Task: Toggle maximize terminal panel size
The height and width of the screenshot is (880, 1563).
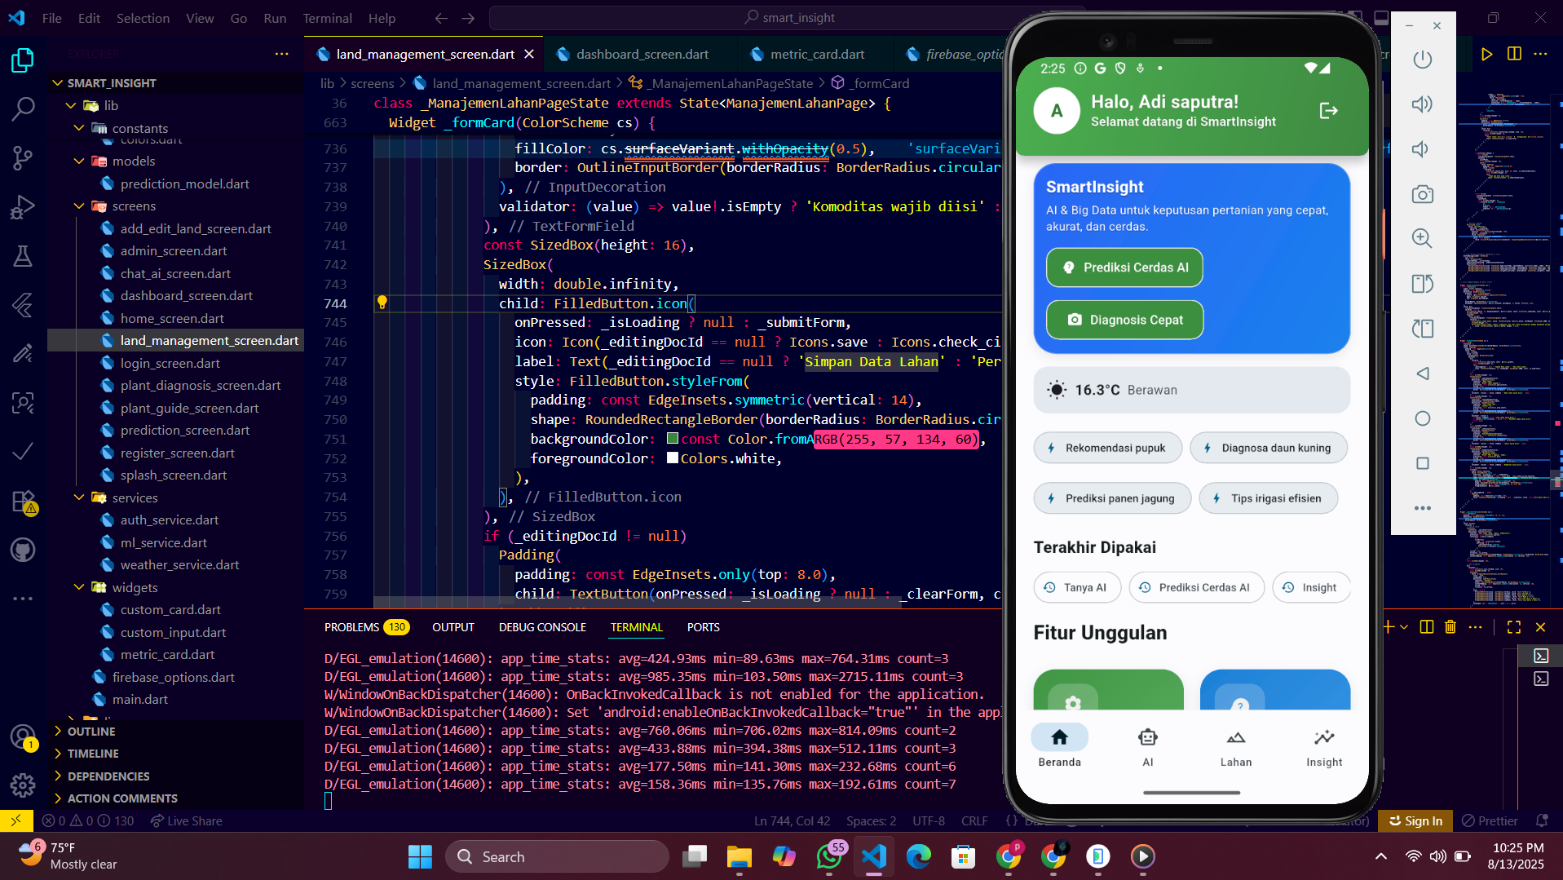Action: (1514, 627)
